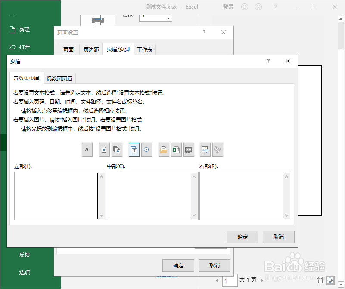Switch to the 页边距 tab
The width and height of the screenshot is (345, 289).
click(91, 49)
